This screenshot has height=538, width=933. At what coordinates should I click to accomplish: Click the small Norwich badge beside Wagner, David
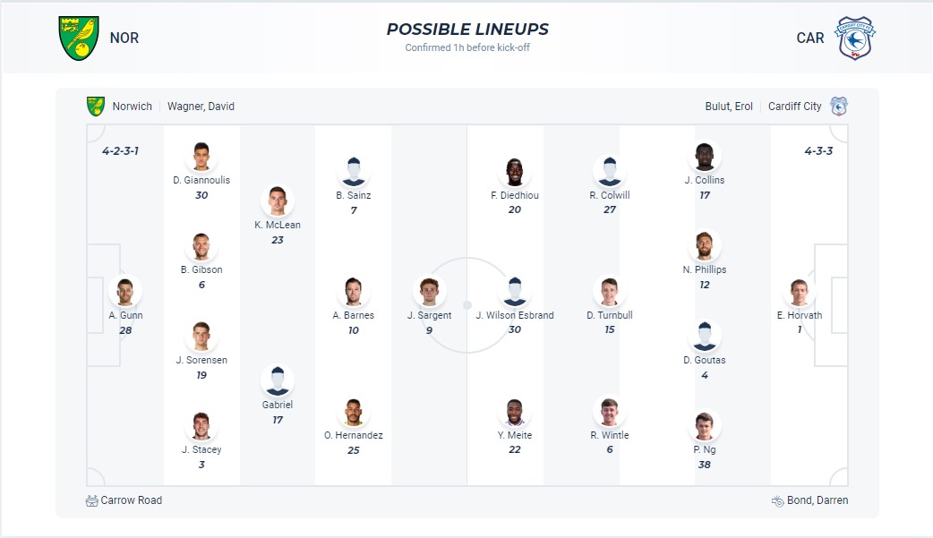click(x=96, y=107)
